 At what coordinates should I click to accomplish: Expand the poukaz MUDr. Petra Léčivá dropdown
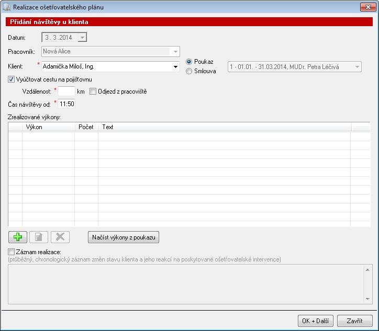(x=357, y=67)
